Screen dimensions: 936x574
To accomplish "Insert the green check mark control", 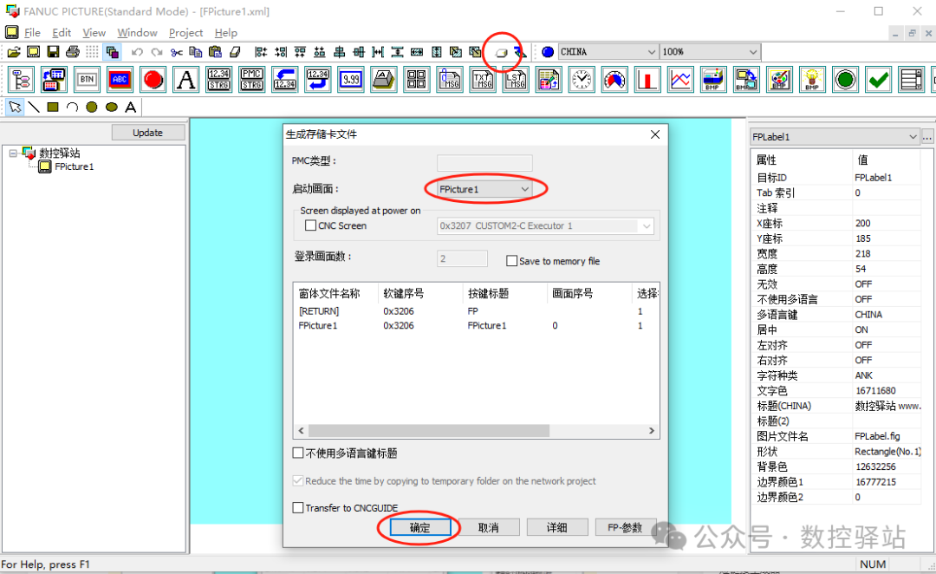I will [878, 80].
